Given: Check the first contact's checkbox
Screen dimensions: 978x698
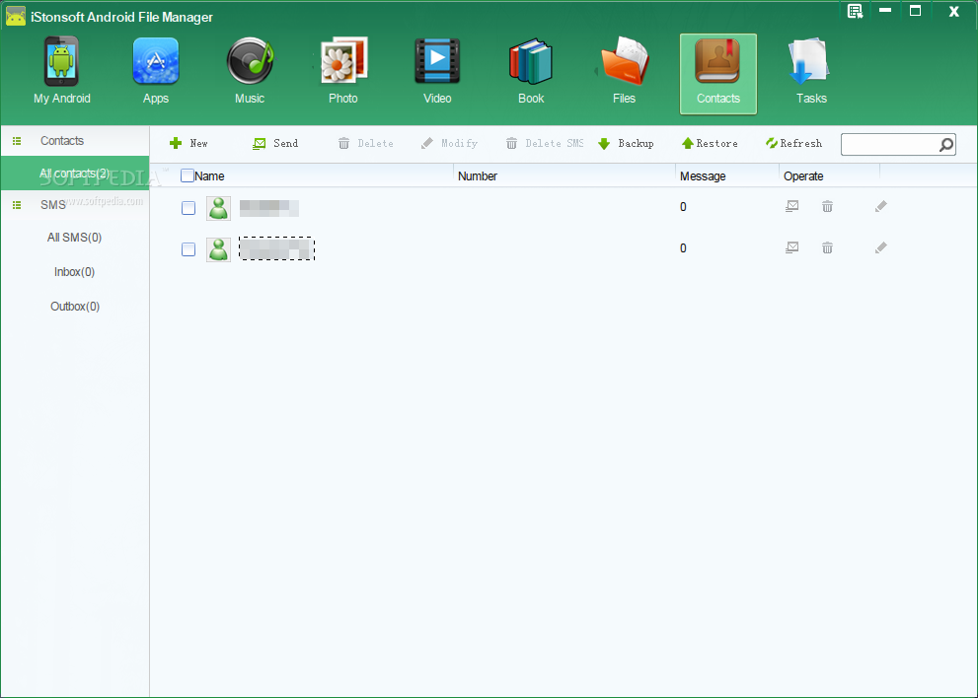Looking at the screenshot, I should tap(188, 208).
